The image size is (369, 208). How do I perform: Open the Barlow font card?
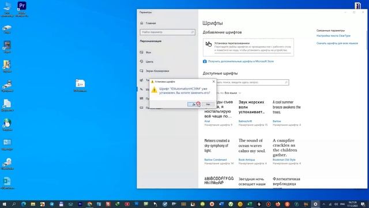(287, 113)
